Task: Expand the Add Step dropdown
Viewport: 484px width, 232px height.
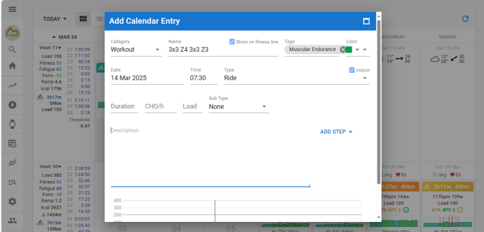Action: tap(336, 132)
